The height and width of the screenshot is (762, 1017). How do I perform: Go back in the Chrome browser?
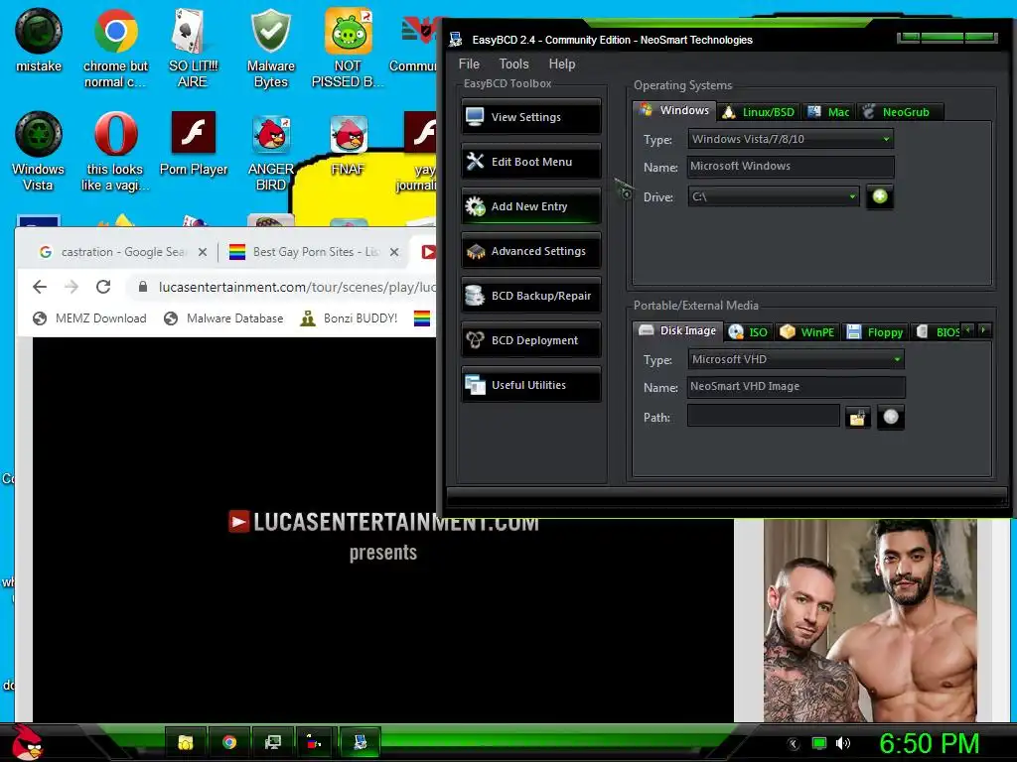point(40,287)
